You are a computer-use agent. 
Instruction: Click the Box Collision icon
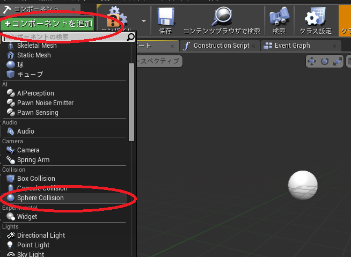11,179
